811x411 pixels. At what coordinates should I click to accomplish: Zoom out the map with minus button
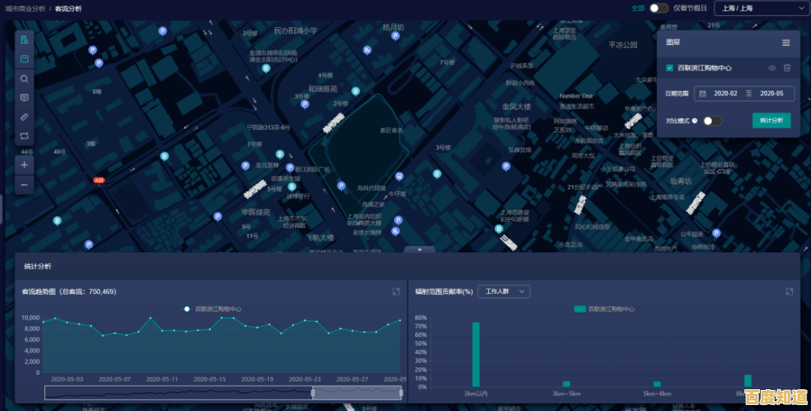click(x=24, y=184)
